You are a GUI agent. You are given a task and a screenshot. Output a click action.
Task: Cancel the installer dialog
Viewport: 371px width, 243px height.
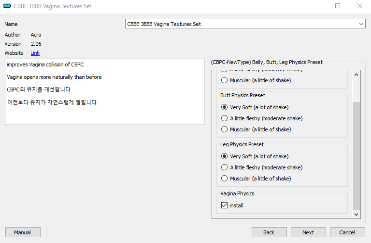(347, 232)
